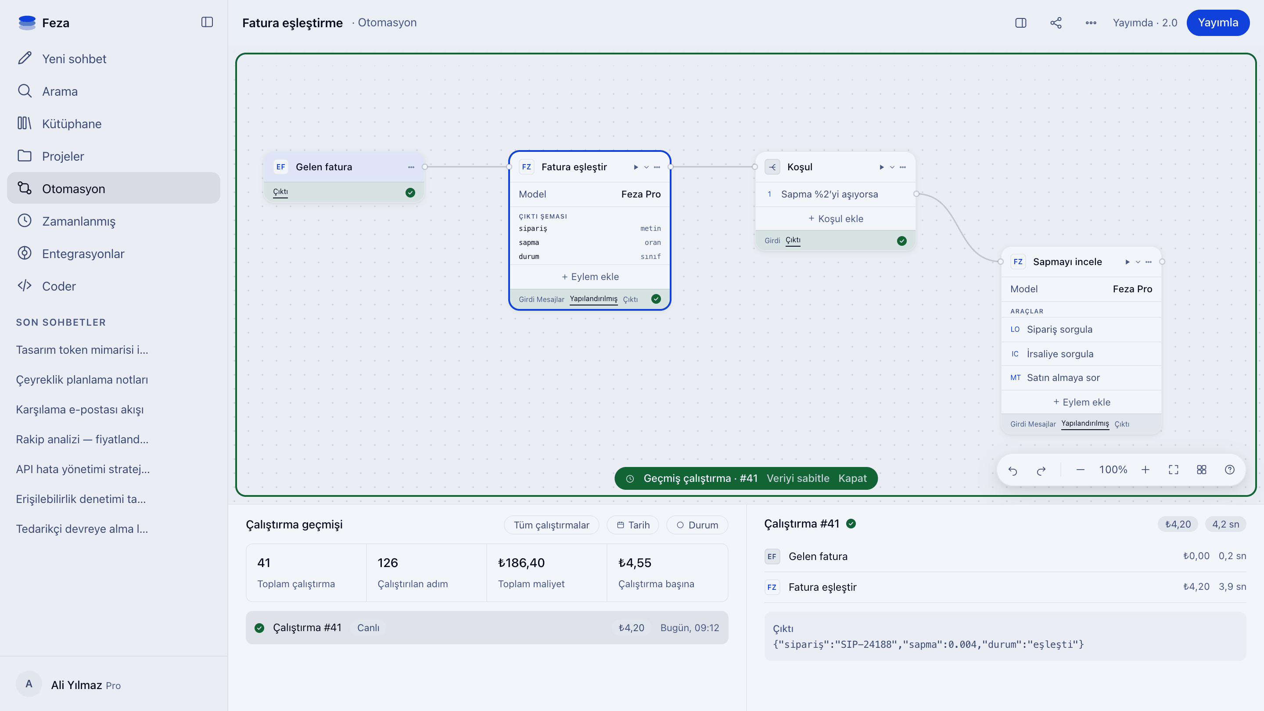The height and width of the screenshot is (711, 1264).
Task: Switch to Çıktı tab in Fatura eşleştir node
Action: (x=631, y=299)
